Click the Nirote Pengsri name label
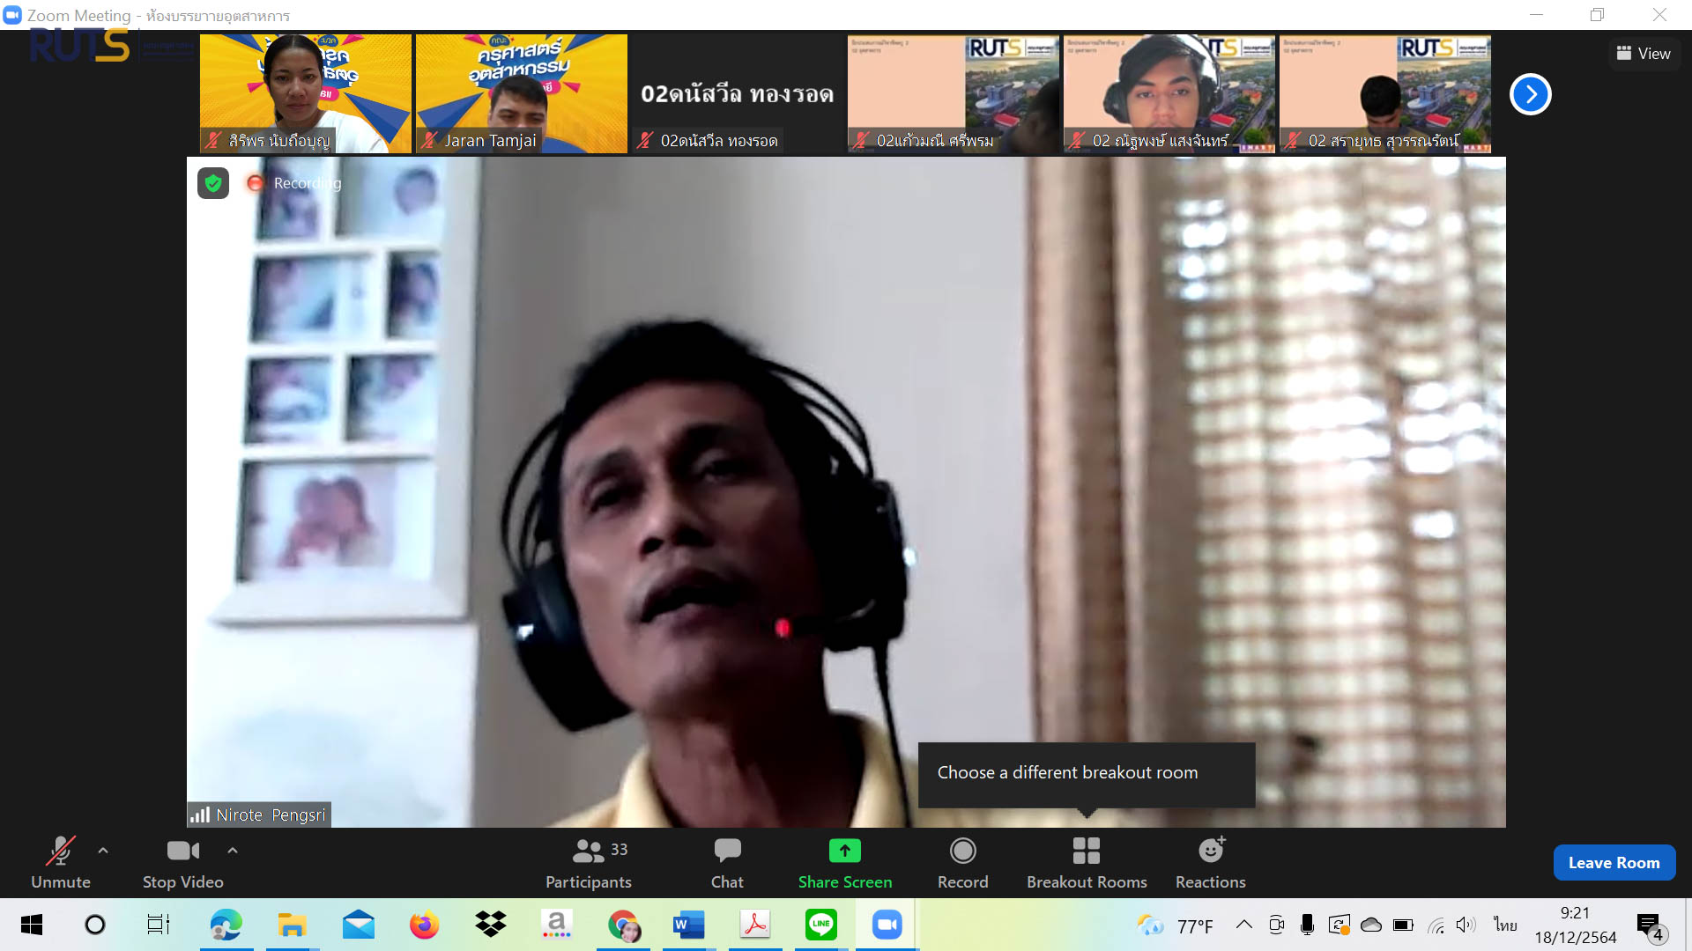Screen dimensions: 1692x951 click(259, 815)
